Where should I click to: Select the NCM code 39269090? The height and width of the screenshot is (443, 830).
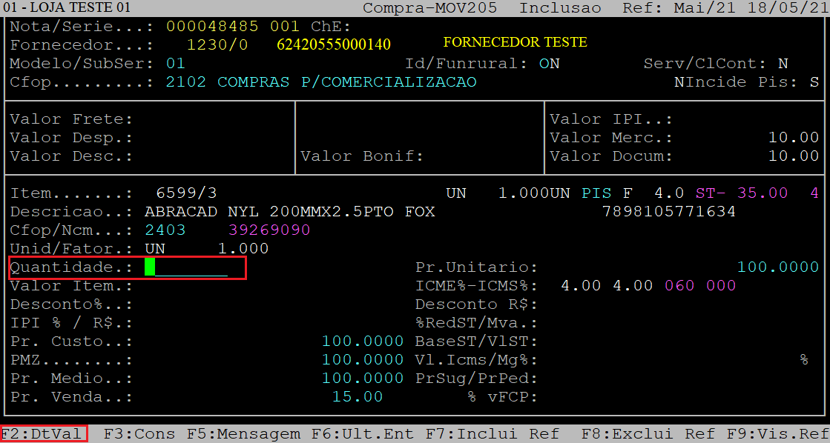click(x=269, y=230)
